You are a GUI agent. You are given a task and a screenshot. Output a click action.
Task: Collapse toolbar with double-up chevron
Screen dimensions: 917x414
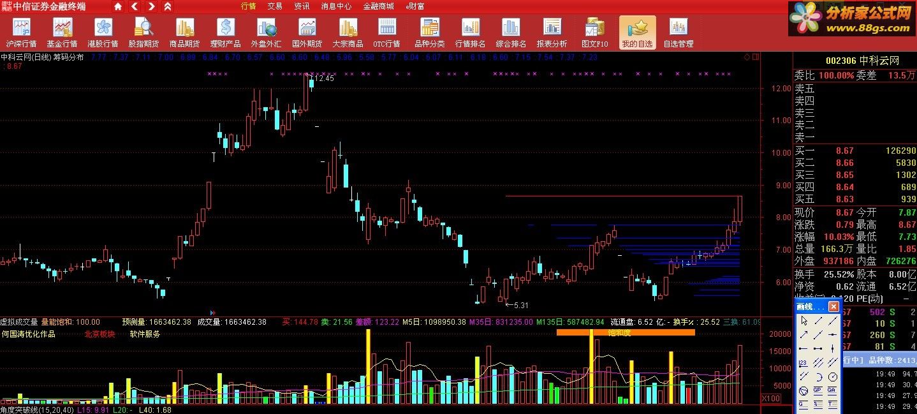tap(167, 6)
